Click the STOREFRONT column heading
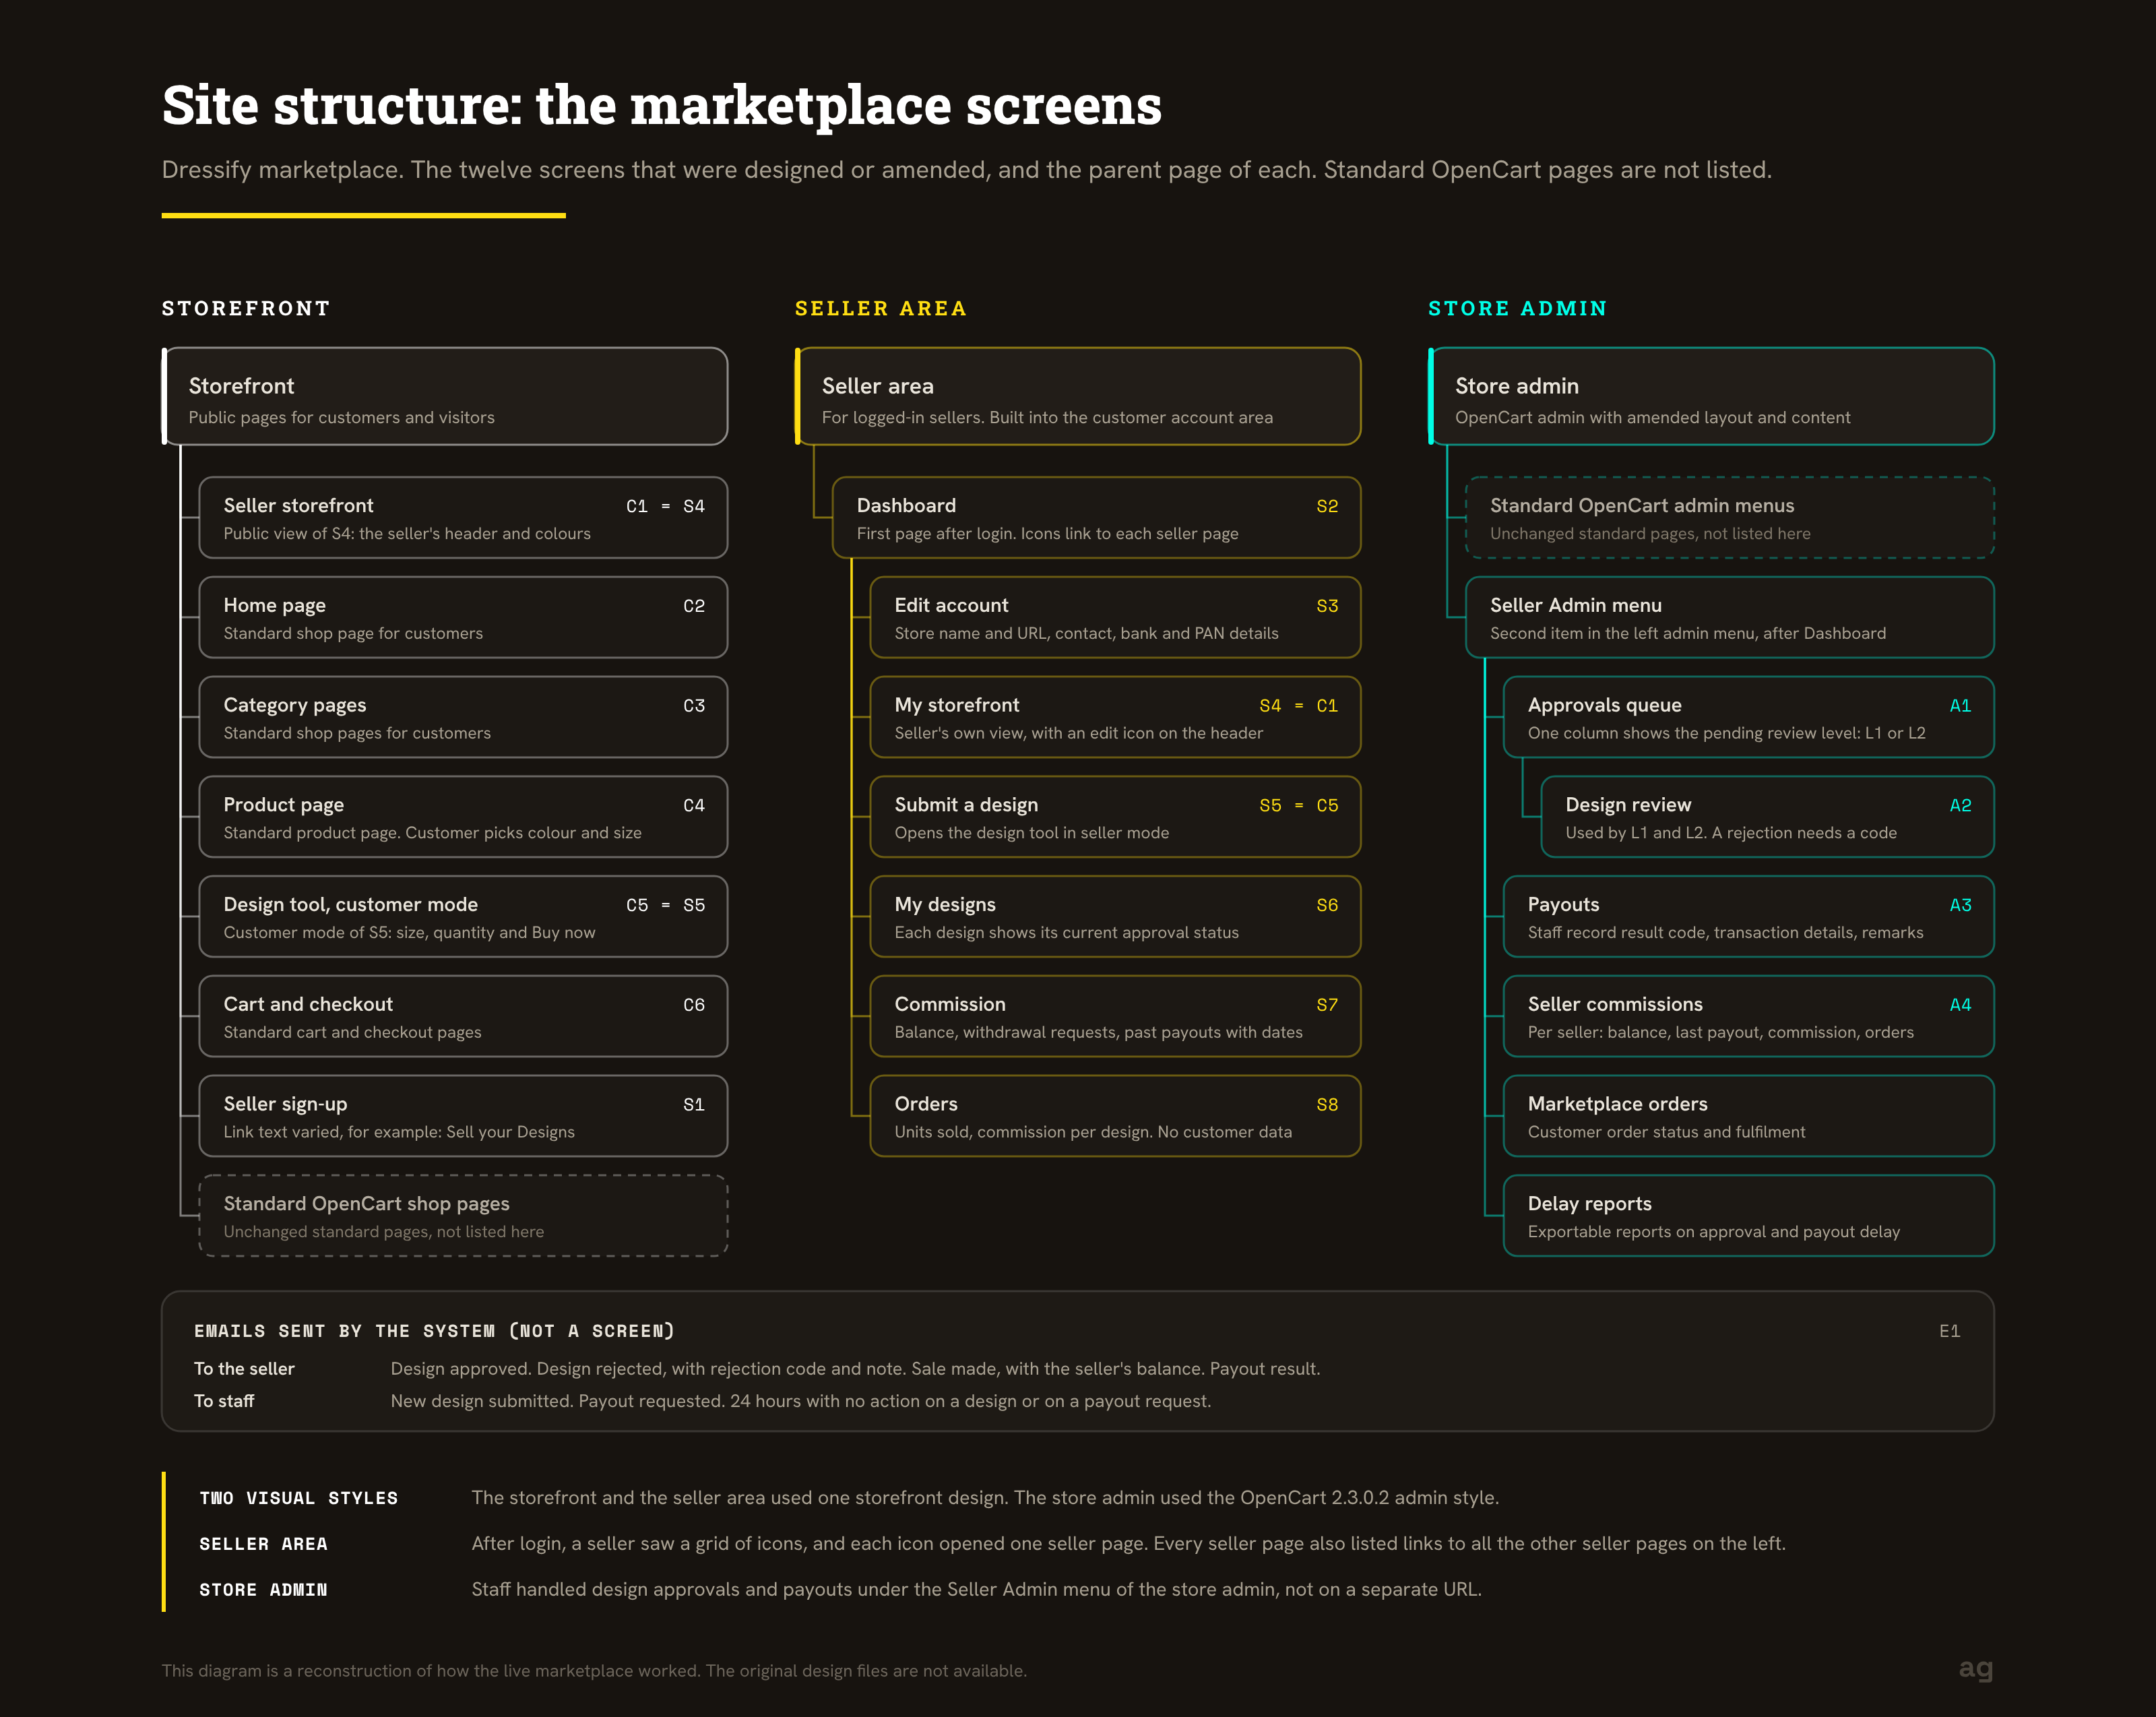 click(246, 308)
